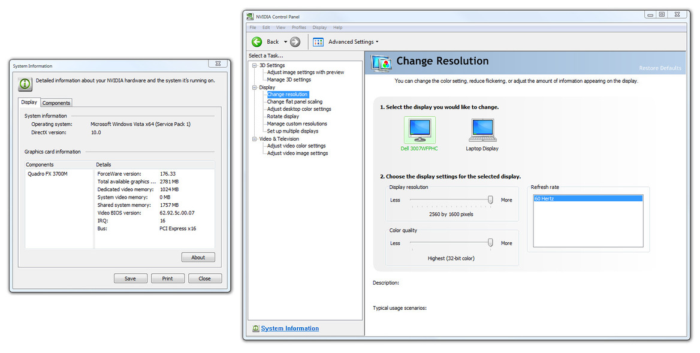Screen dimensions: 700x353
Task: Open the Help menu
Action: (x=338, y=28)
